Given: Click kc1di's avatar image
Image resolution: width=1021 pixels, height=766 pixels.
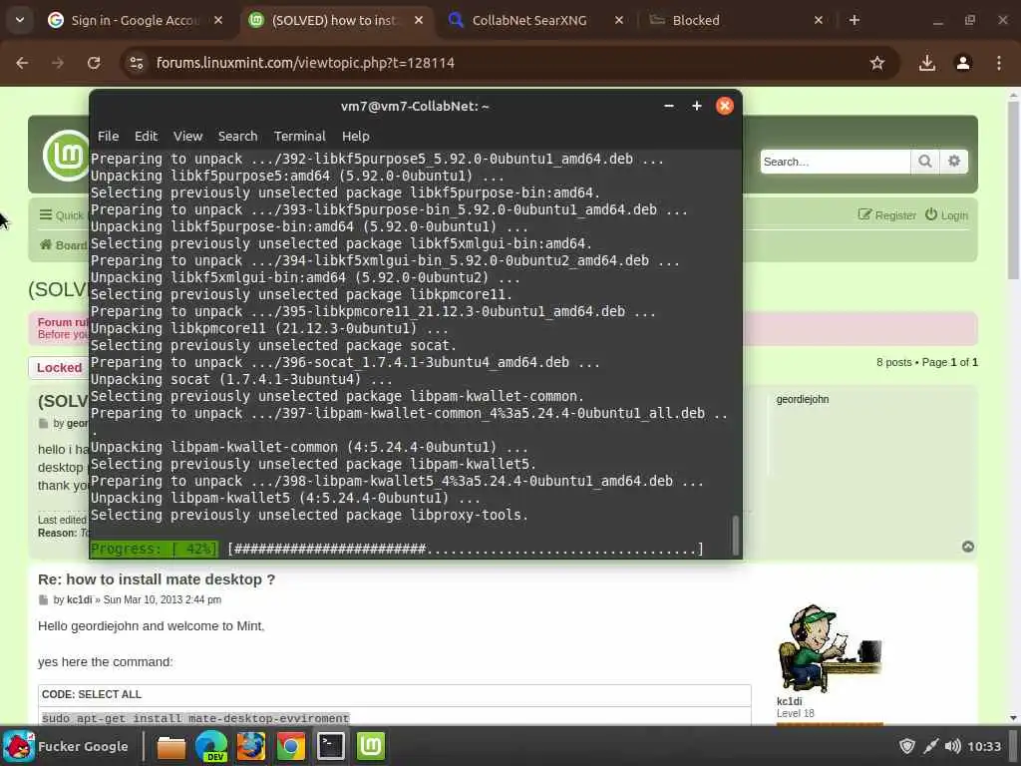Looking at the screenshot, I should point(831,648).
